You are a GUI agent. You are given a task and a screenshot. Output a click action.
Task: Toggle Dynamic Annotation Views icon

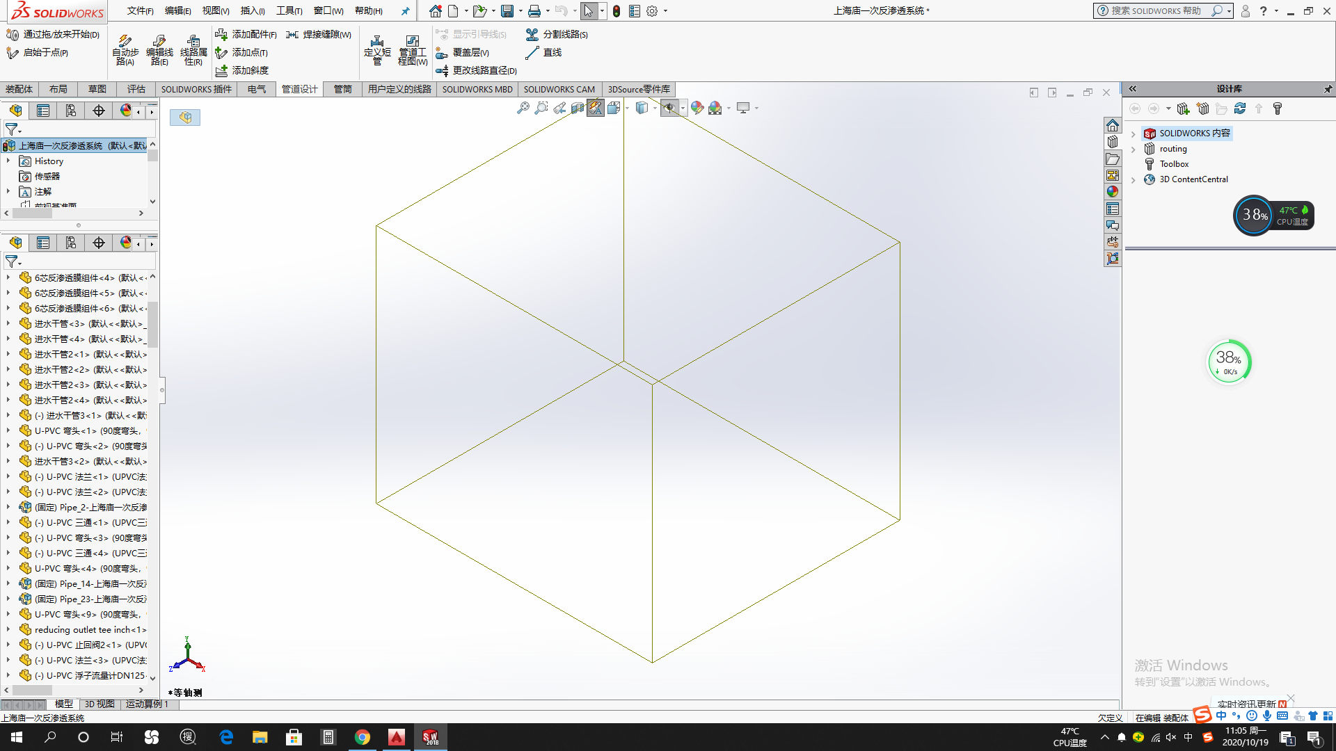click(x=596, y=108)
